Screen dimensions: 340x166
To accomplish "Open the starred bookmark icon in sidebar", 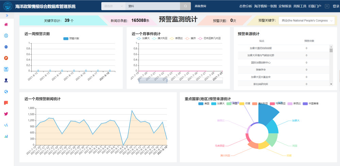I will (x=6, y=69).
